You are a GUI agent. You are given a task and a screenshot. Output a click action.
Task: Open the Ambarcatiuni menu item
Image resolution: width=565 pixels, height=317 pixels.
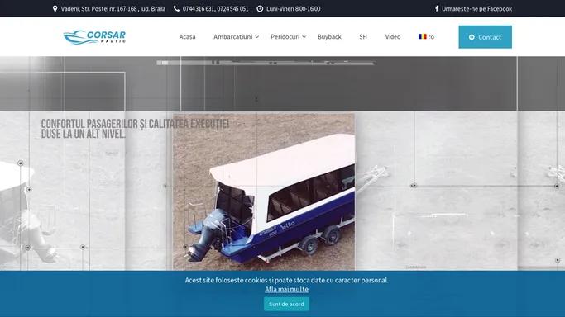[232, 36]
